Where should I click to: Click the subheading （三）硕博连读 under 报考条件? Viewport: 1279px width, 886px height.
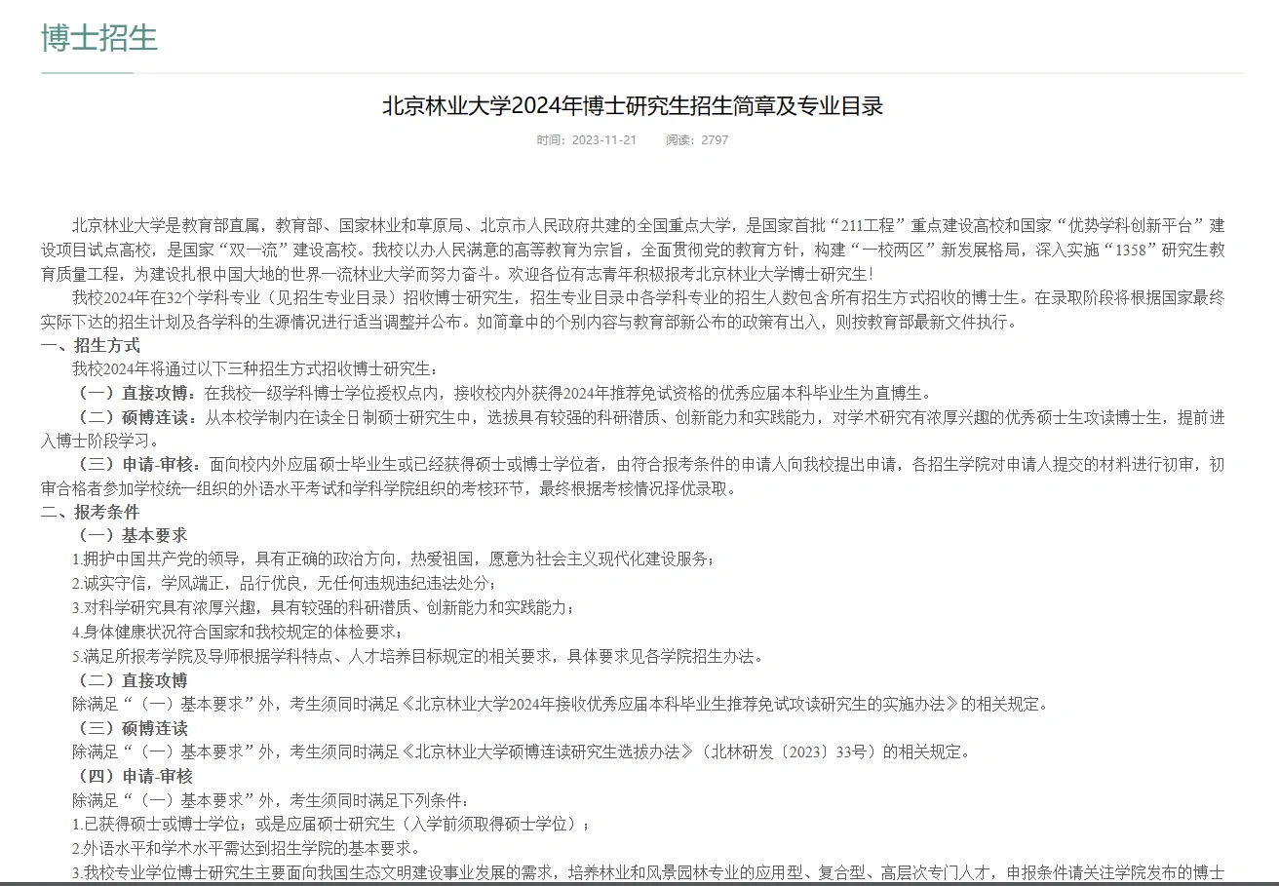point(131,728)
